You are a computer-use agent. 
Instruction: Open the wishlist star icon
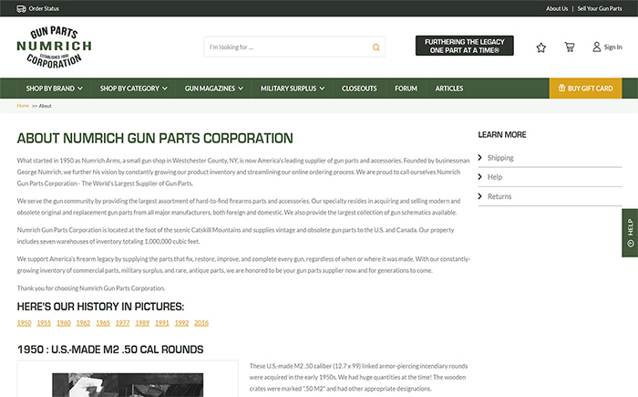tap(541, 47)
